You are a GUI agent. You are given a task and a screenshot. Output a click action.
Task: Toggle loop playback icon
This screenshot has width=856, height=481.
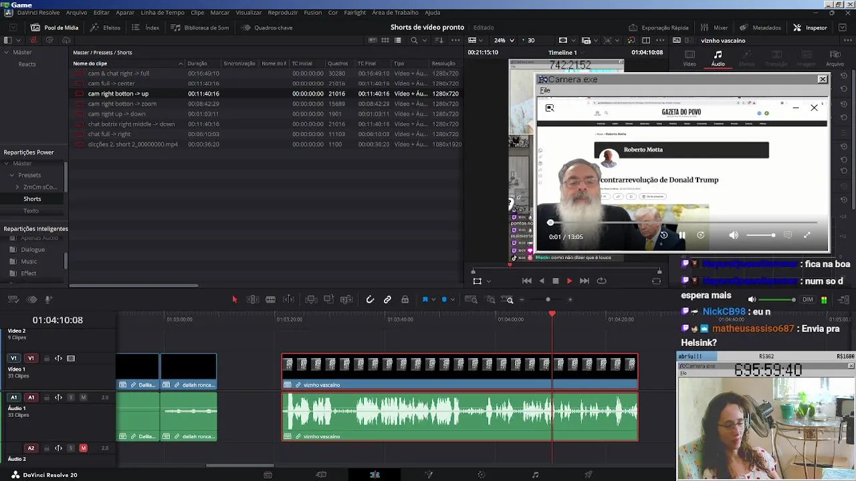[x=601, y=281]
